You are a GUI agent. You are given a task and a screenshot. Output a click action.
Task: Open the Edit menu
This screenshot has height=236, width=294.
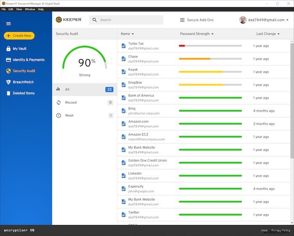pos(10,9)
